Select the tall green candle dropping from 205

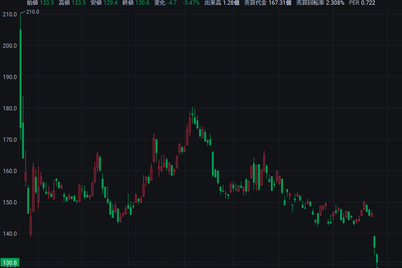pos(21,78)
